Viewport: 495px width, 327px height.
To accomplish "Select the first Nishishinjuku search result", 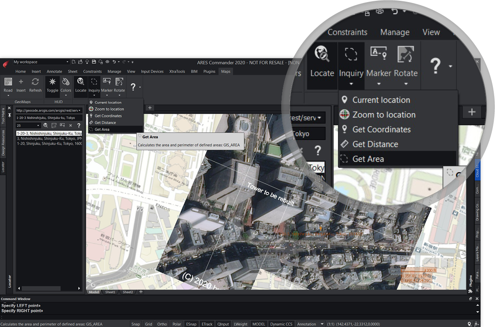I will click(x=49, y=133).
